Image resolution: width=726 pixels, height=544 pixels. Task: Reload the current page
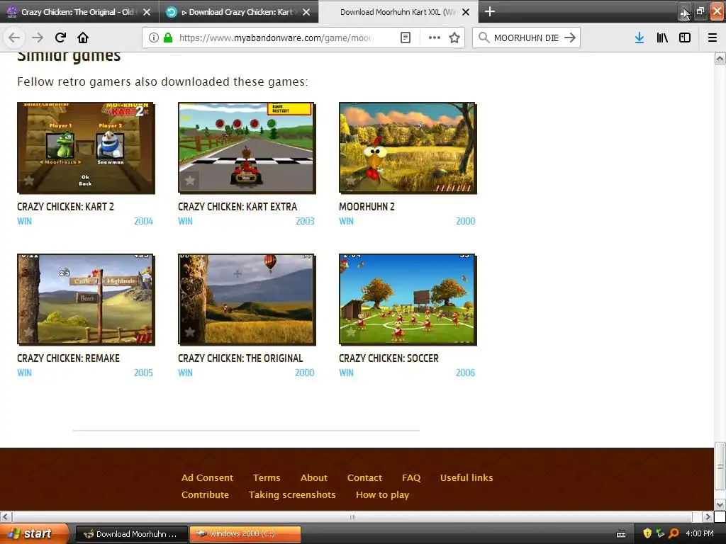point(60,38)
